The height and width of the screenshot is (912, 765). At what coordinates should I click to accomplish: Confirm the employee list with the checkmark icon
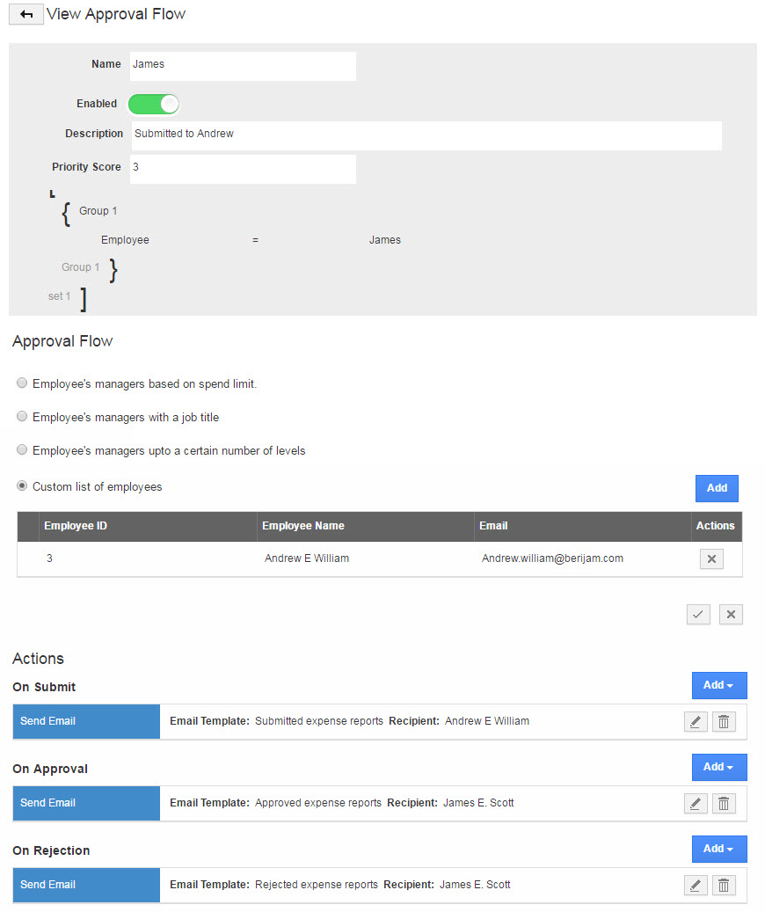[x=698, y=614]
